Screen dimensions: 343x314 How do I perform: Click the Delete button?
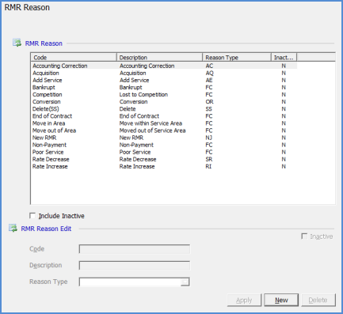click(318, 300)
